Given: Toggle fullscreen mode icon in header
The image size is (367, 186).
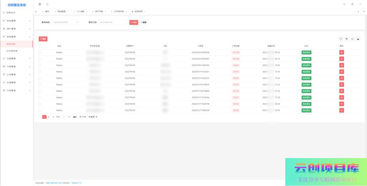Looking at the screenshot, I should [344, 4].
